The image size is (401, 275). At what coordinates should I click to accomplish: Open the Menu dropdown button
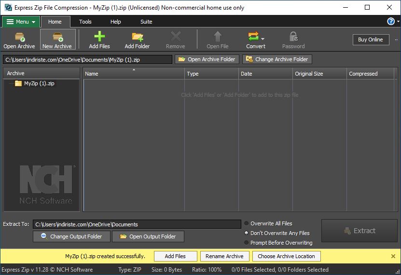tap(21, 22)
